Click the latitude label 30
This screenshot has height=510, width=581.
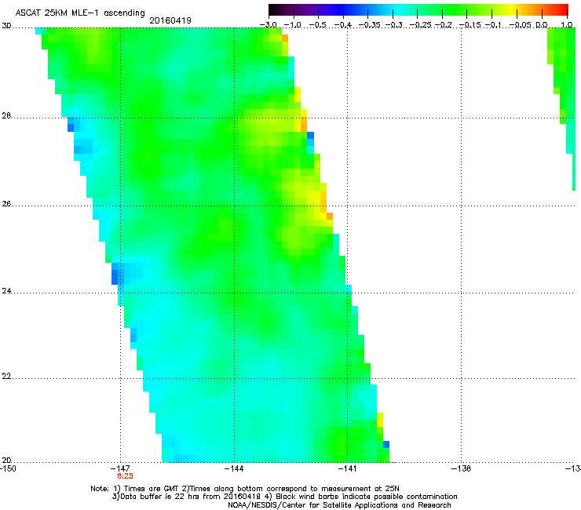pos(6,26)
